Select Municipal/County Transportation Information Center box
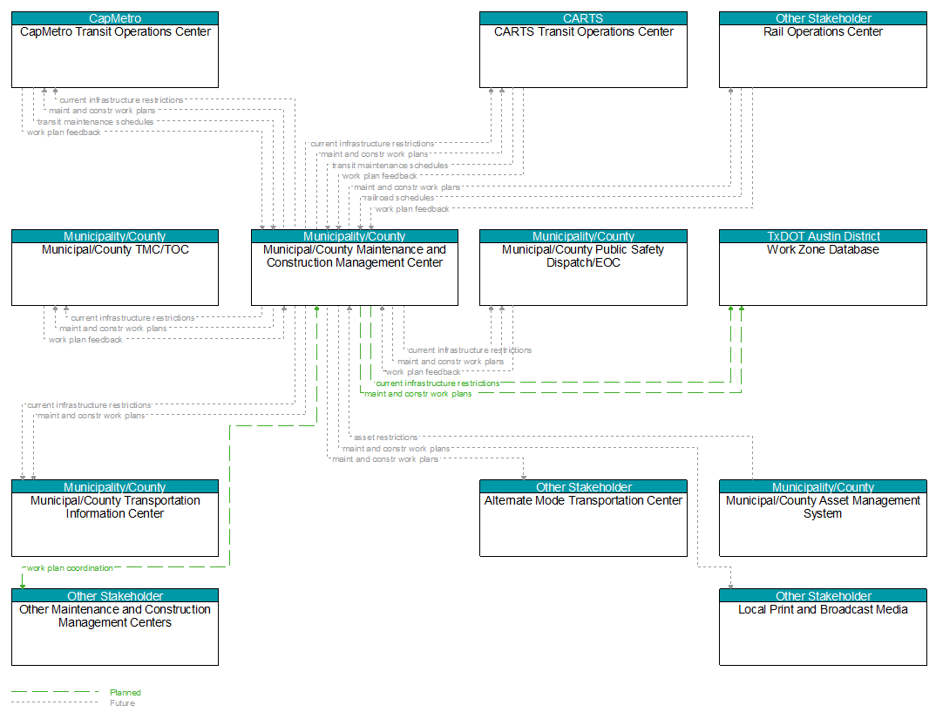This screenshot has width=936, height=719. point(115,519)
